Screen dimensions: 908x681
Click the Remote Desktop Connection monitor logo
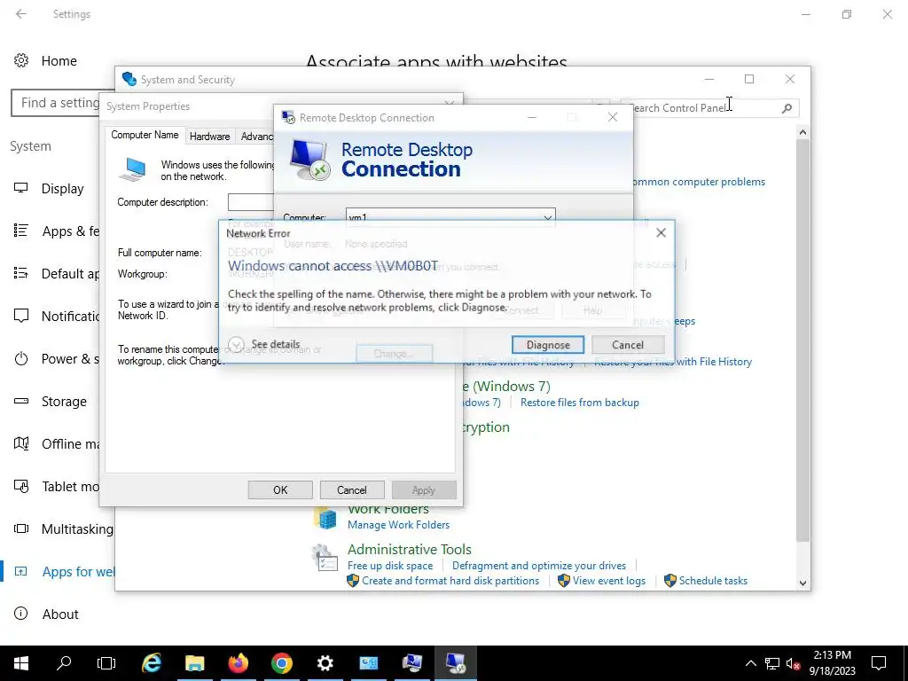click(309, 160)
